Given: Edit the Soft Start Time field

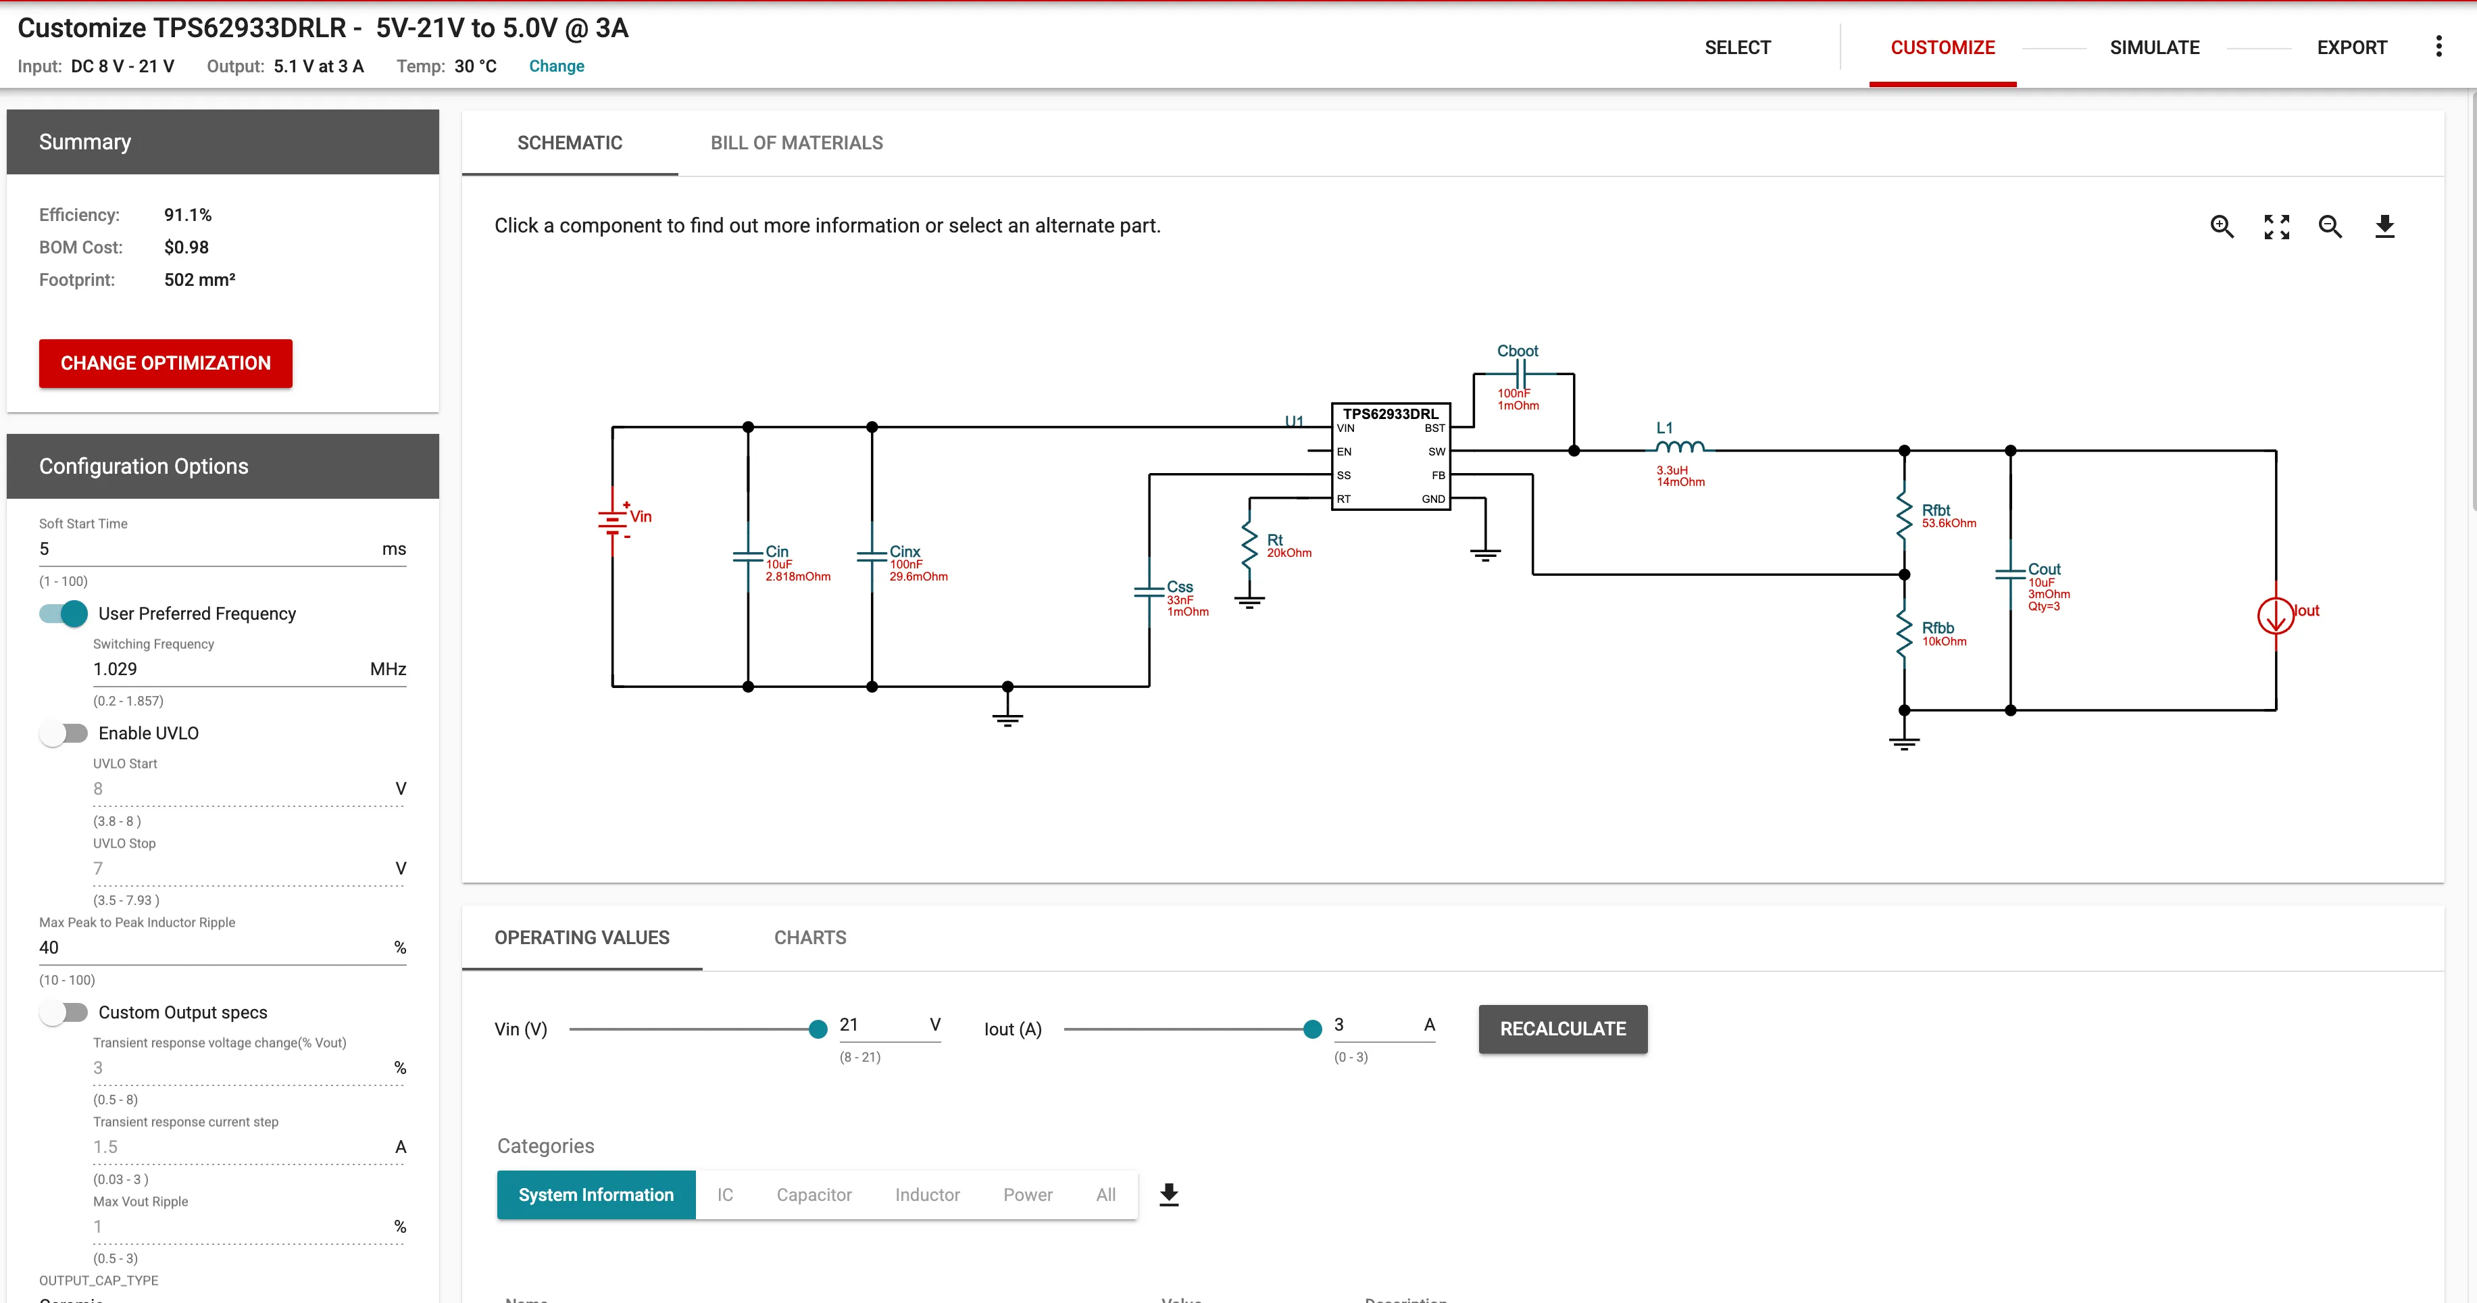Looking at the screenshot, I should click(x=222, y=549).
